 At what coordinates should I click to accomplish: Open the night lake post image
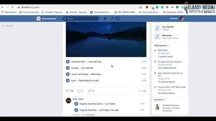pyautogui.click(x=106, y=39)
